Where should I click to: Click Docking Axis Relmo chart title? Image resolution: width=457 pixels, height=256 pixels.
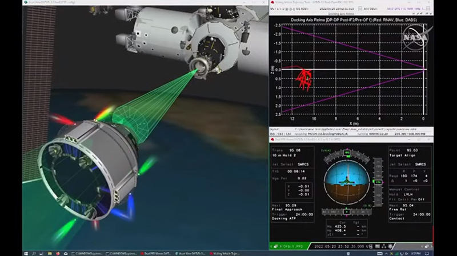354,20
